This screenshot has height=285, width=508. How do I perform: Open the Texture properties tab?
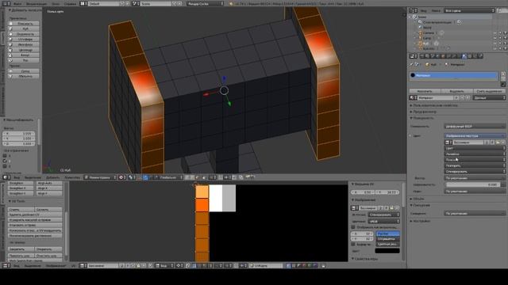(469, 56)
